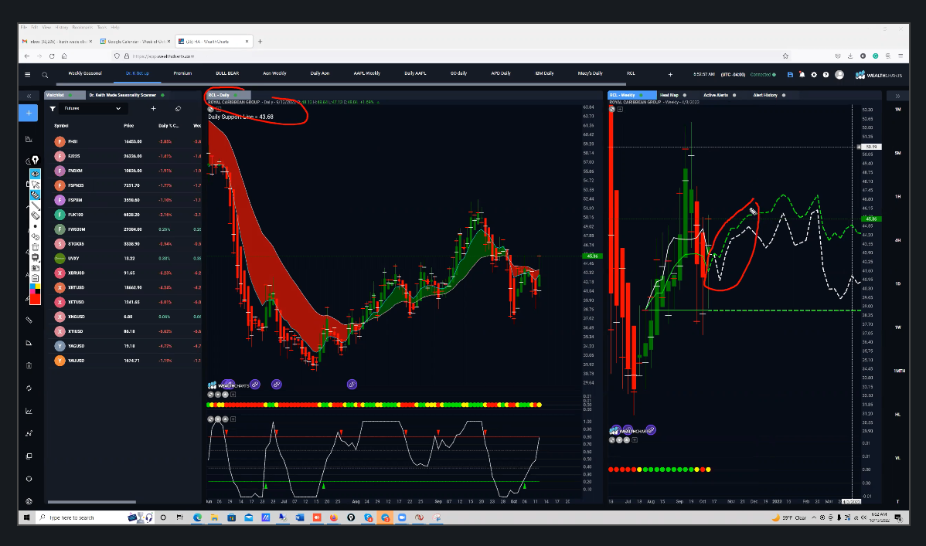
Task: Switch to BULL BEAR workspace tab
Action: coord(227,74)
